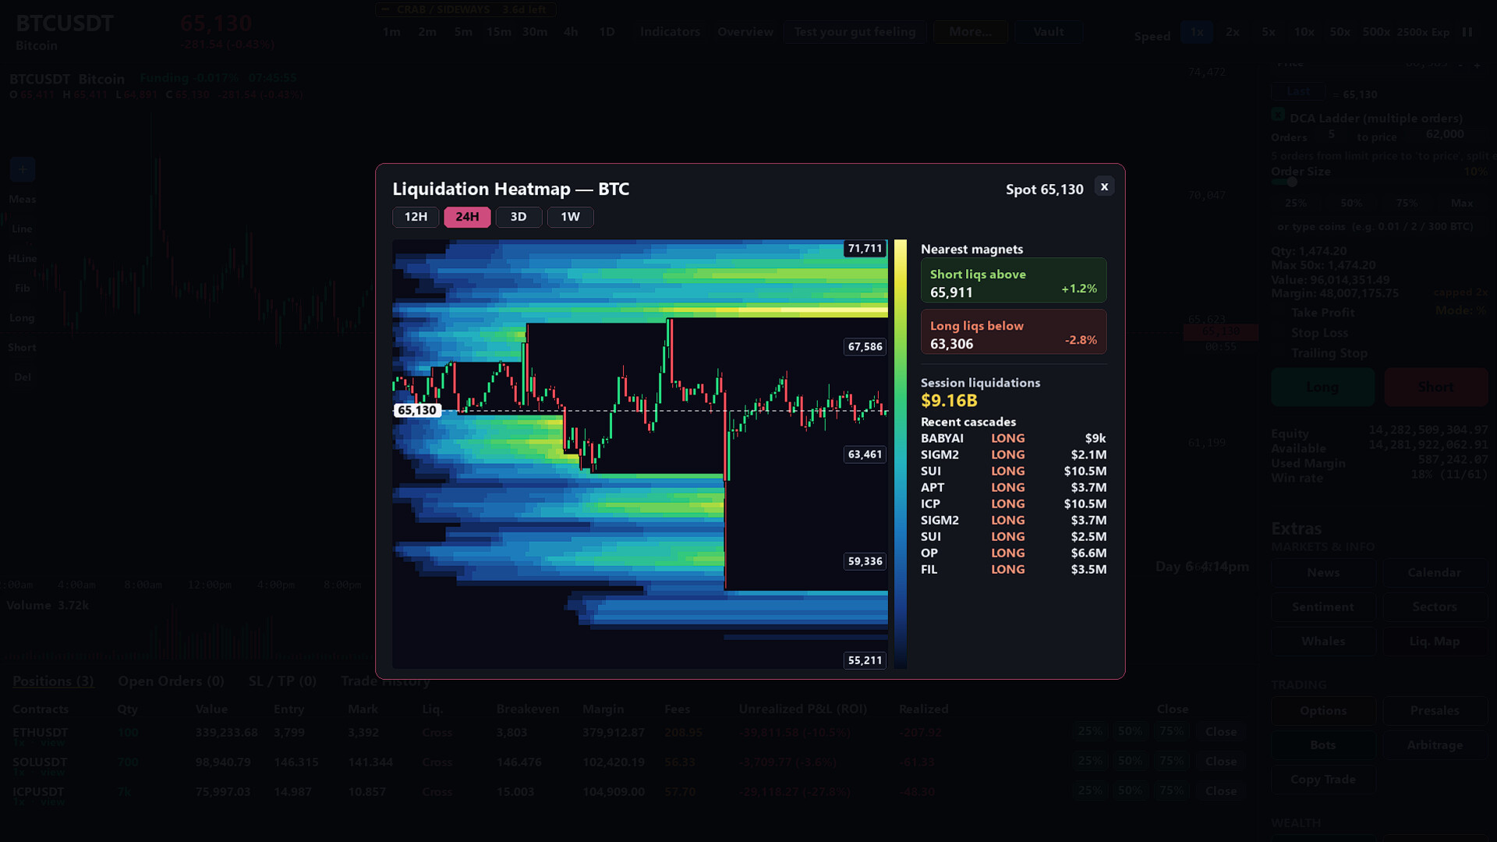1497x842 pixels.
Task: Switch heatmap to 1W range
Action: point(570,217)
